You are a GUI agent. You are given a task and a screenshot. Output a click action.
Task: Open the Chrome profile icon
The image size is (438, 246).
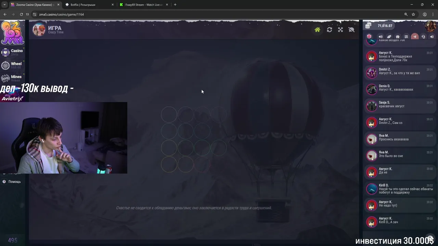(425, 14)
